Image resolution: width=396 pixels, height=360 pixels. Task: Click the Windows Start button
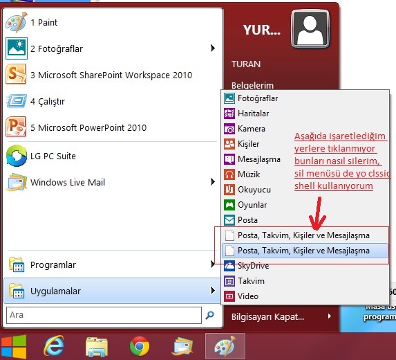click(x=13, y=346)
